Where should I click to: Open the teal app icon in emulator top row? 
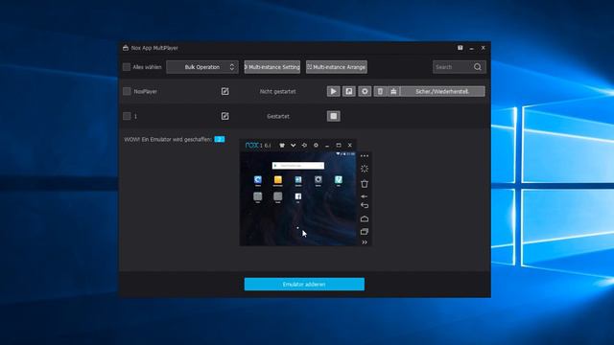(x=339, y=179)
